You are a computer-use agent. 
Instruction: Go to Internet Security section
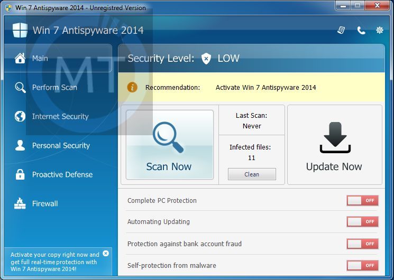click(58, 116)
